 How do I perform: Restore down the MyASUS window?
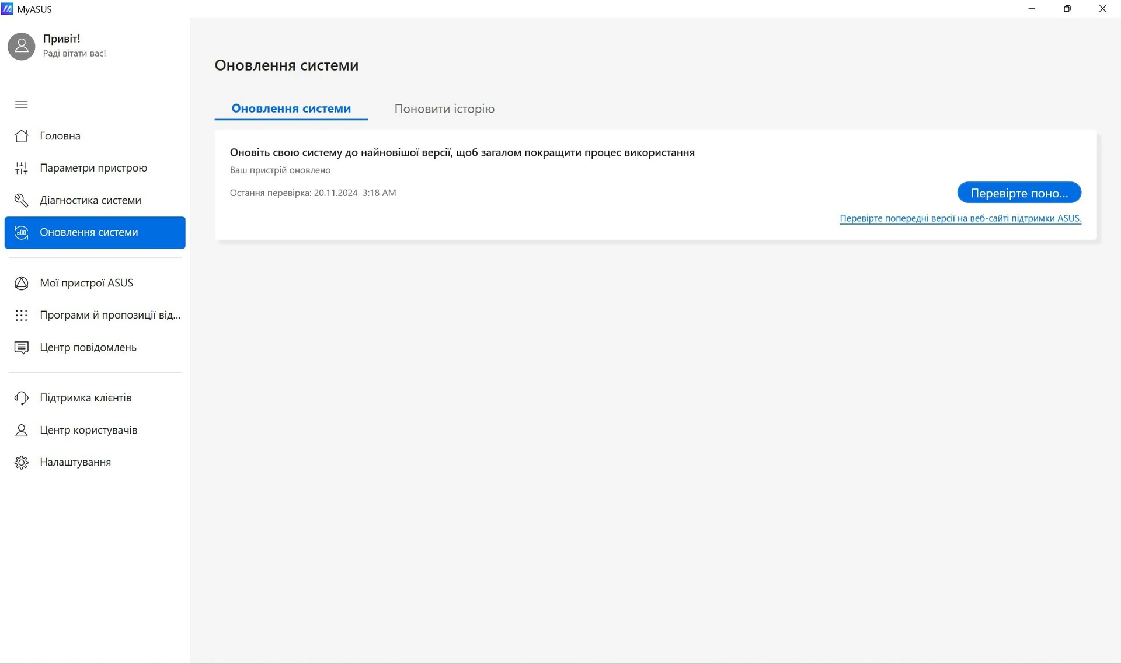[x=1067, y=9]
